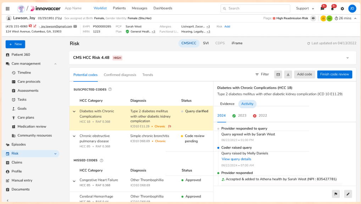Collapse the patient header chevron
The width and height of the screenshot is (361, 204).
355,18
